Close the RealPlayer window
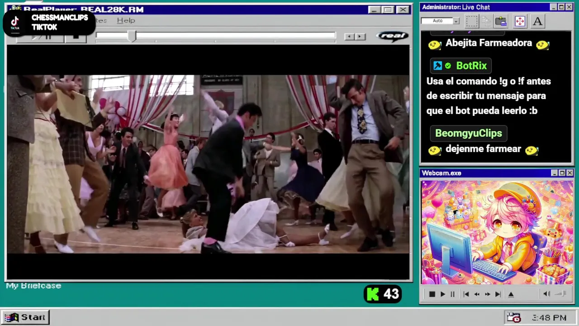This screenshot has height=326, width=579. [x=403, y=10]
